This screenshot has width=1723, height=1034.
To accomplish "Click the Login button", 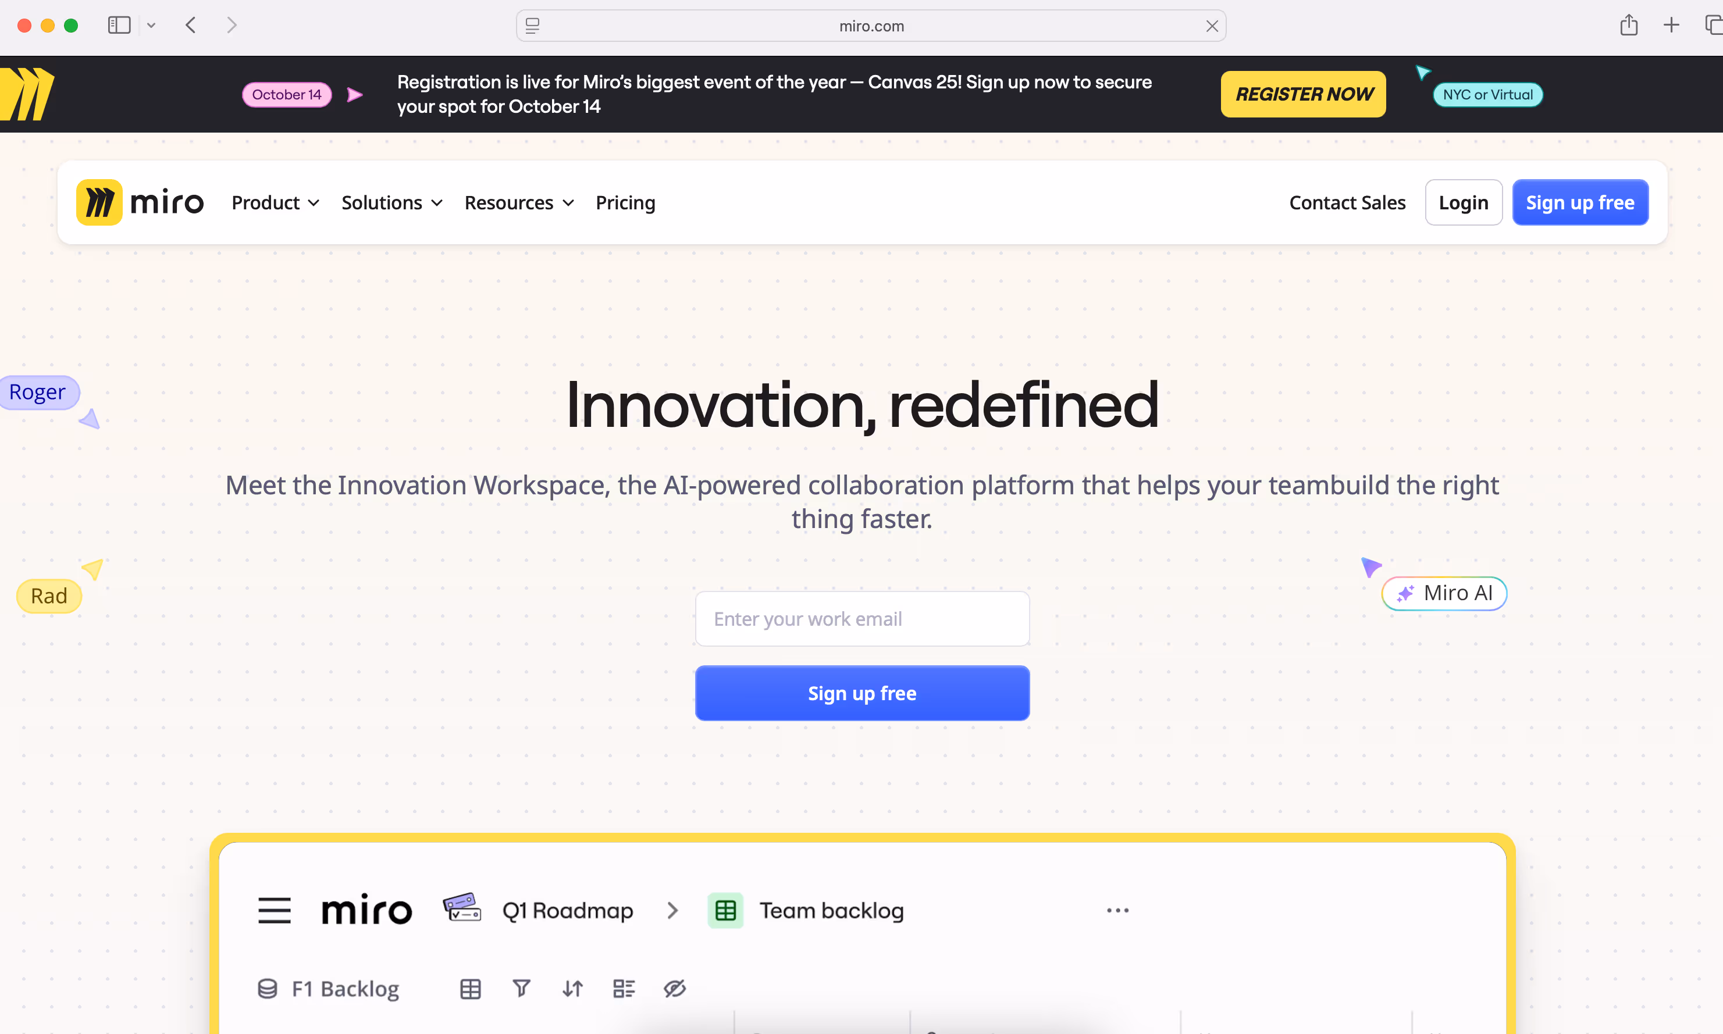I will (1463, 203).
